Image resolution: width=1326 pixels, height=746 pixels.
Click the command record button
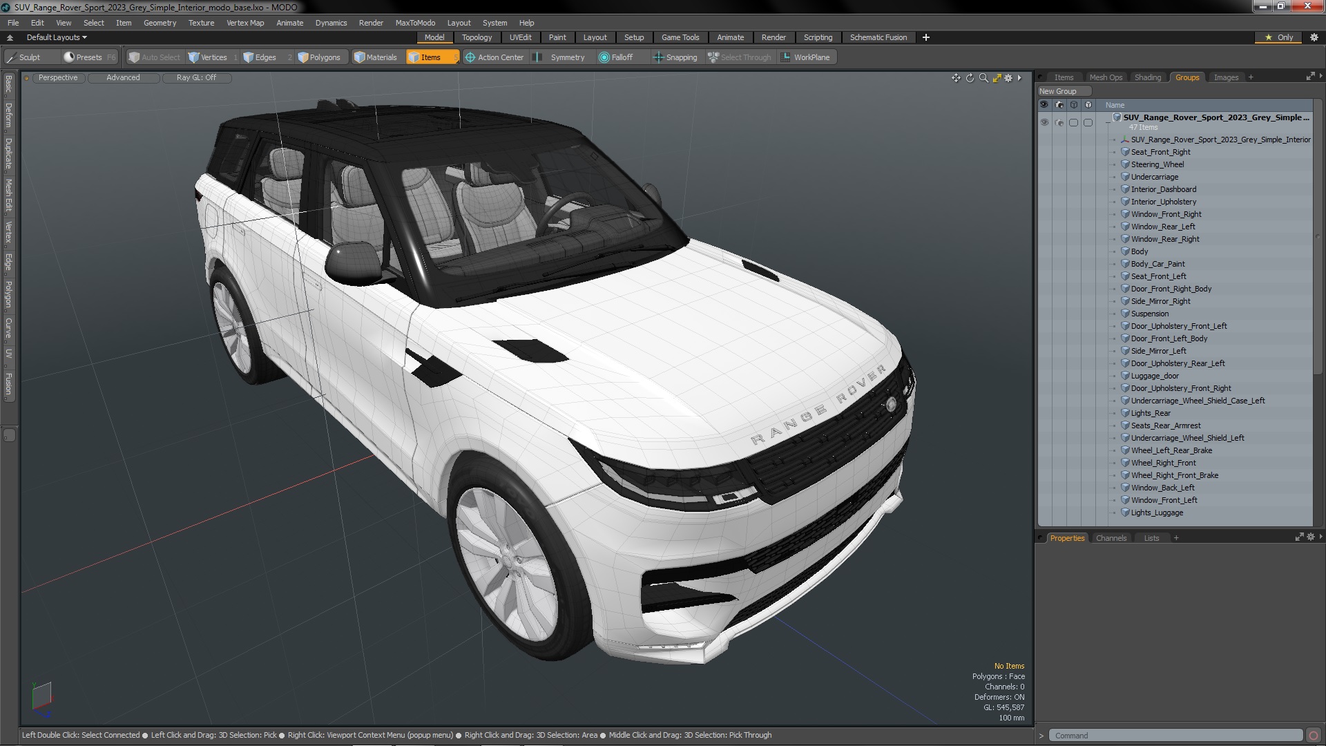(x=1314, y=736)
